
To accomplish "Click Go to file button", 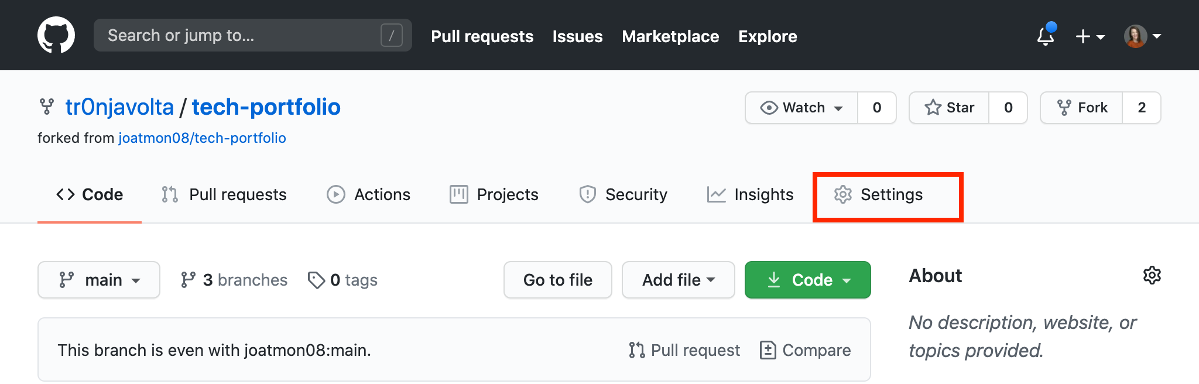I will [558, 280].
